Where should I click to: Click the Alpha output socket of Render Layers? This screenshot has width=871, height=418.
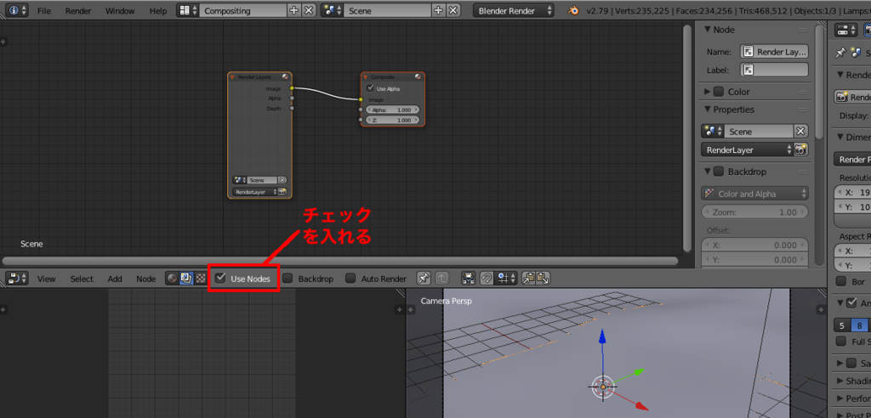coord(292,99)
